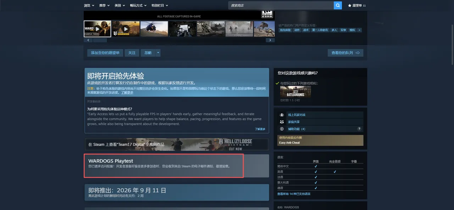Click the 动作 tag
The width and height of the screenshot is (454, 210).
[x=297, y=30]
